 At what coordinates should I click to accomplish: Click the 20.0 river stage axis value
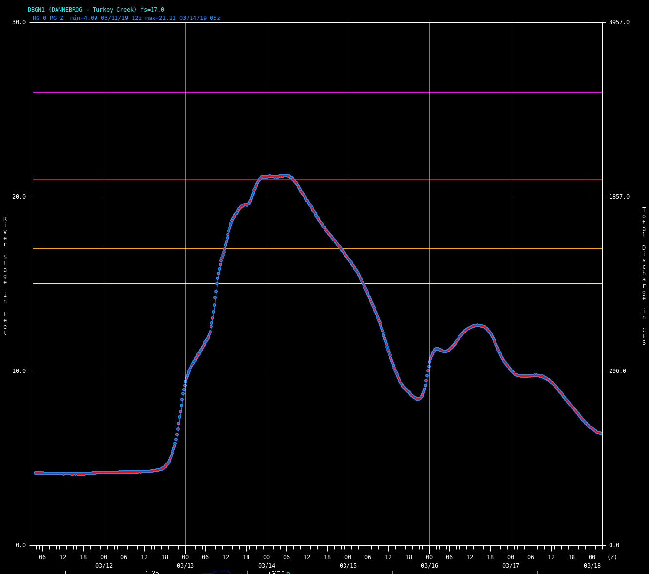tap(19, 197)
